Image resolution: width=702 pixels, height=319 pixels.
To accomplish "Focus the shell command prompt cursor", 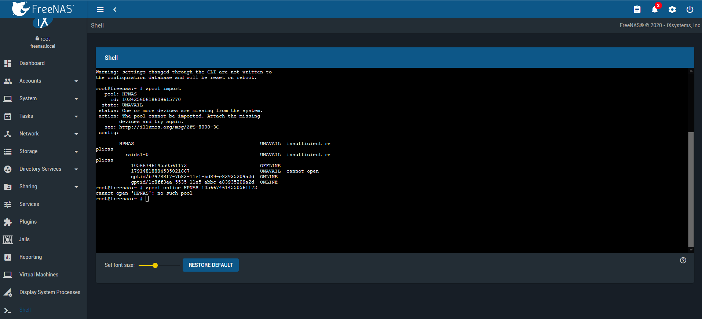I will coord(147,199).
